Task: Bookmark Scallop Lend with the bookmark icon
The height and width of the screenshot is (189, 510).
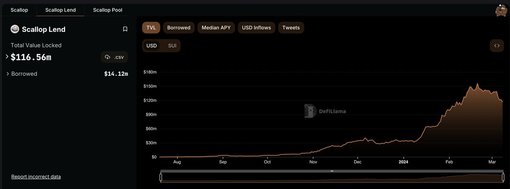Action: click(x=125, y=29)
